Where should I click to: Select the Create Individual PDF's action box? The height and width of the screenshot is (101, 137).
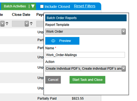click(x=85, y=69)
